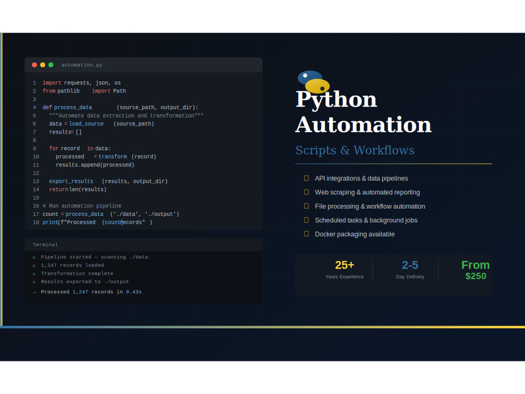Click 'Scheduled tasks & background jobs' text
This screenshot has width=525, height=394.
point(366,220)
